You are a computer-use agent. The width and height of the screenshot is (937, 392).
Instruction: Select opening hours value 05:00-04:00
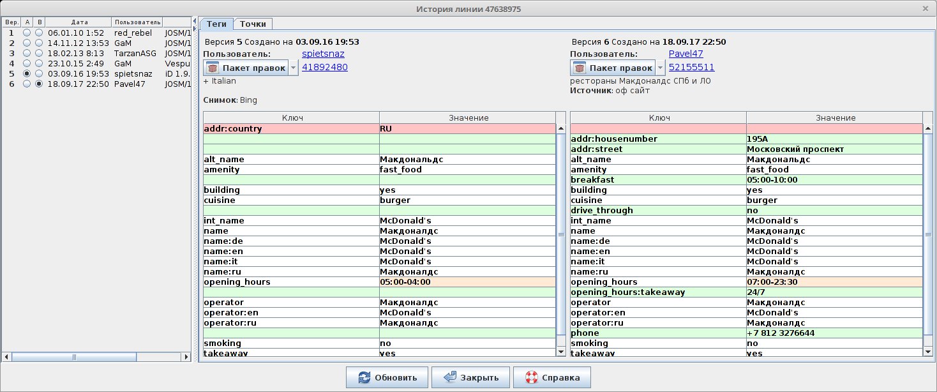point(468,282)
